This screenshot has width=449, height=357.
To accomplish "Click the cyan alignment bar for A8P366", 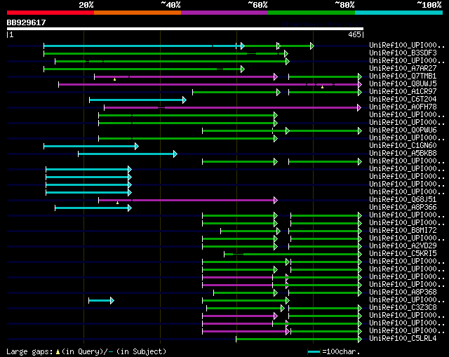I will click(93, 208).
